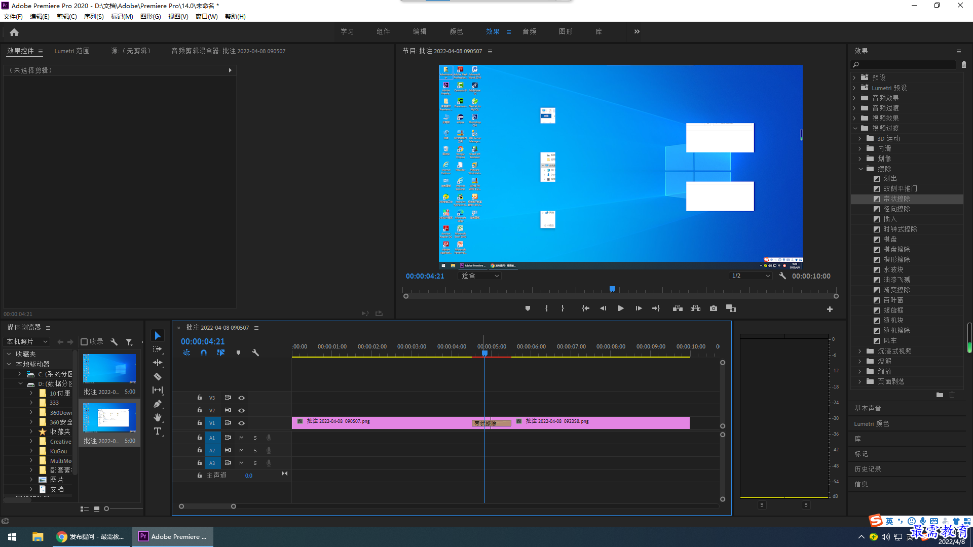
Task: Add a marker in the timeline header
Action: (238, 353)
